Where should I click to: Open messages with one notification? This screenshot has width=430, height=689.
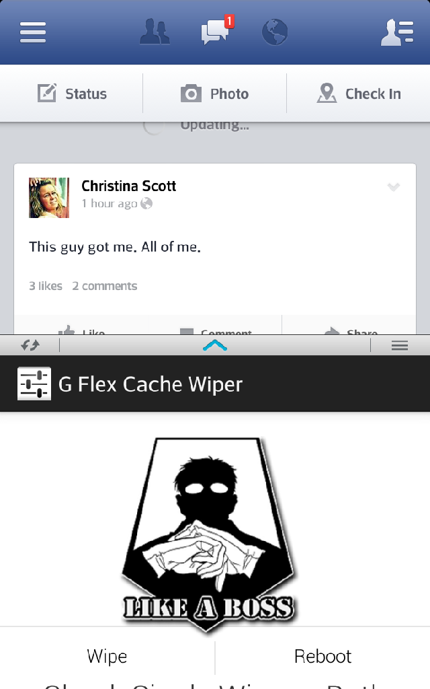217,31
